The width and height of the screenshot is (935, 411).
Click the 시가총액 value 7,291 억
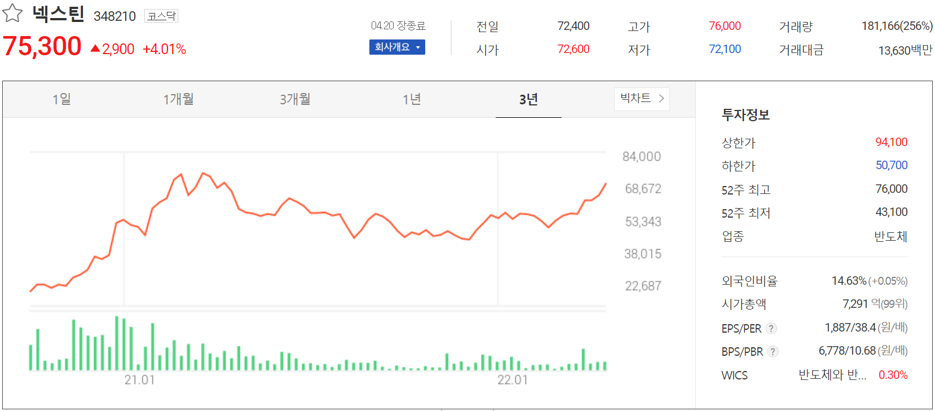862,304
